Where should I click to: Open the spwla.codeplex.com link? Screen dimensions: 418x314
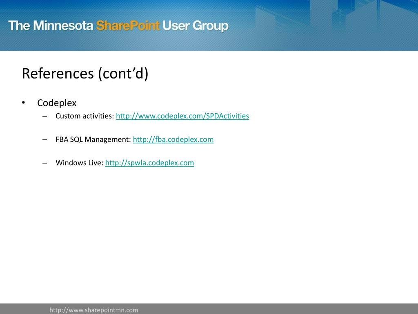149,163
